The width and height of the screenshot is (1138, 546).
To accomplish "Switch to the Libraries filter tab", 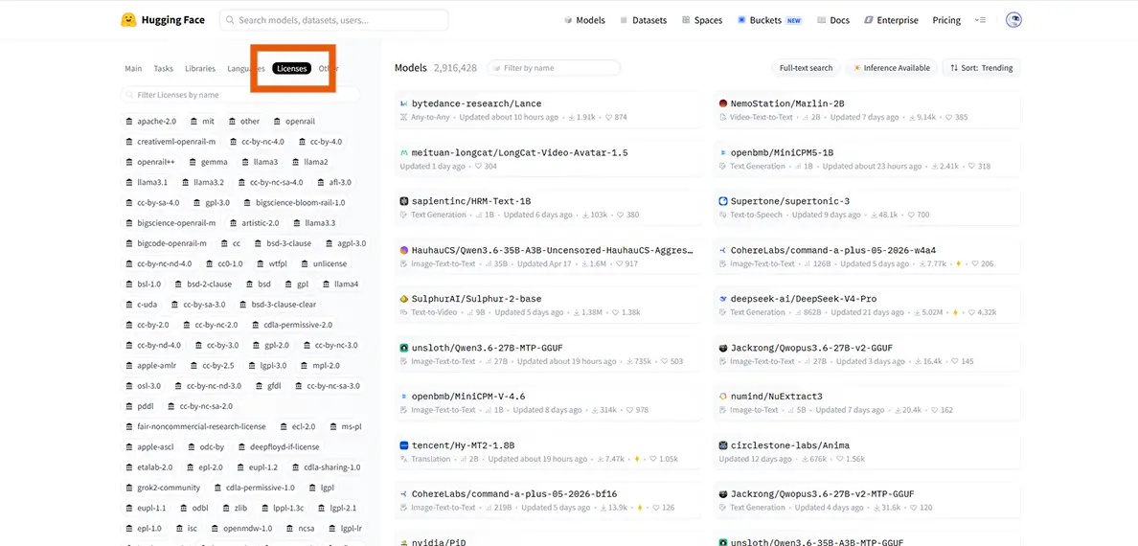I will click(x=200, y=68).
